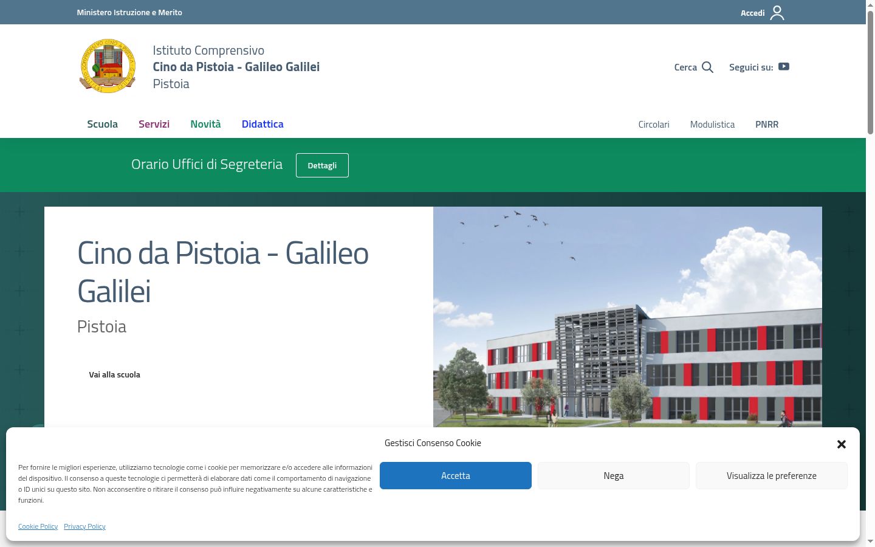This screenshot has height=547, width=875.
Task: Open search via the magnifying glass icon
Action: tap(707, 67)
